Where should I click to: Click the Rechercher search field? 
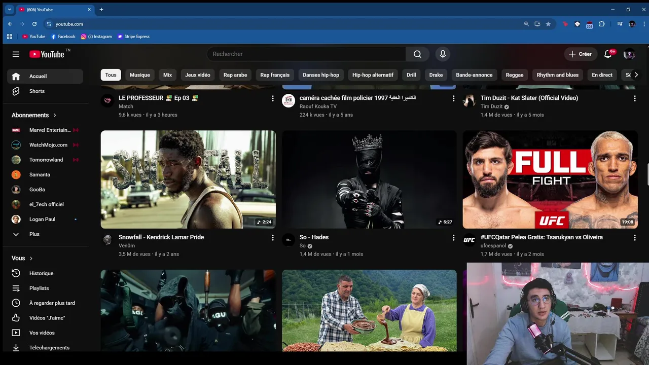click(306, 54)
